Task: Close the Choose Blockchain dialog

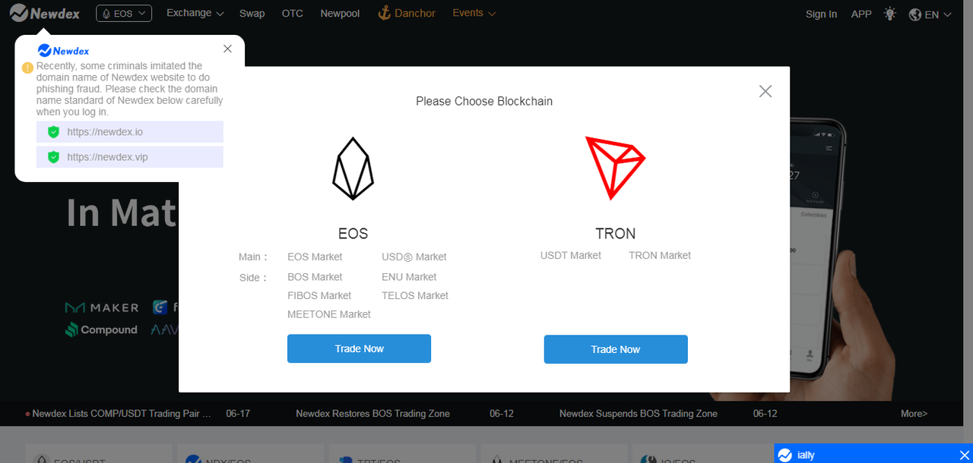Action: (765, 91)
